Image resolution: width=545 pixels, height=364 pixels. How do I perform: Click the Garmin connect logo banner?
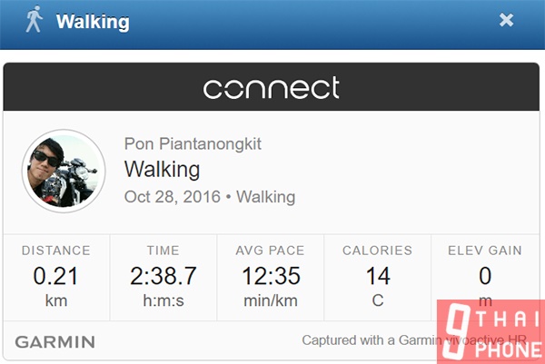[271, 87]
